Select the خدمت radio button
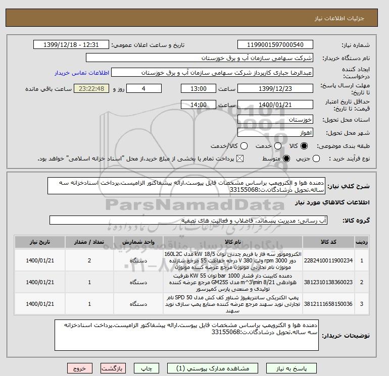Screen dimensions: 389x376 (x=278, y=146)
